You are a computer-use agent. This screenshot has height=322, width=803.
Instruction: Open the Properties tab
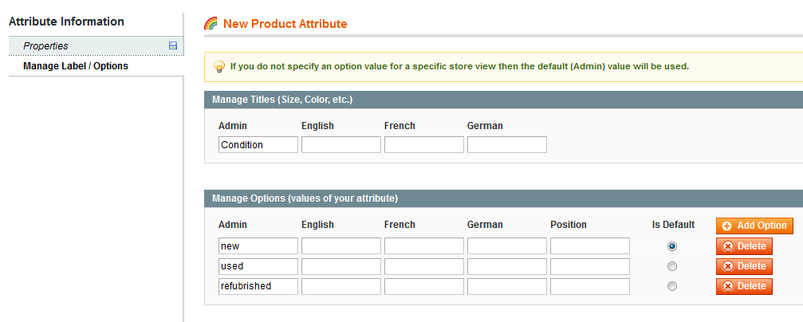pyautogui.click(x=45, y=46)
